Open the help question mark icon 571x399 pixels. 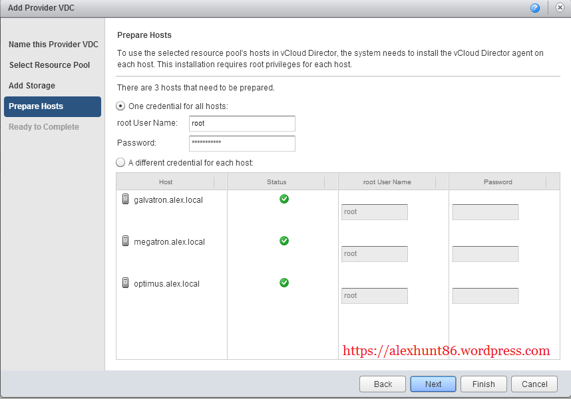coord(534,7)
